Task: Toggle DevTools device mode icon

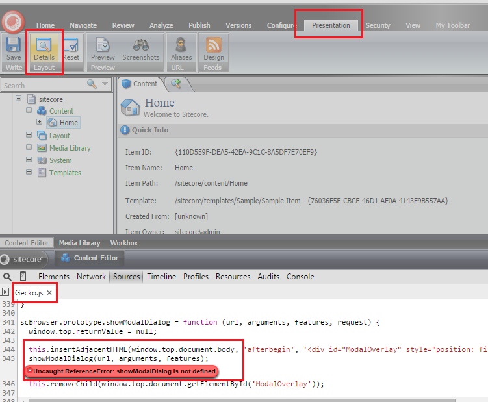Action: point(23,276)
